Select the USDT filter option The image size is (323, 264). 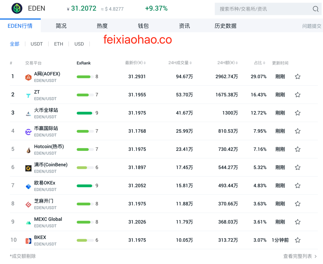pyautogui.click(x=36, y=44)
